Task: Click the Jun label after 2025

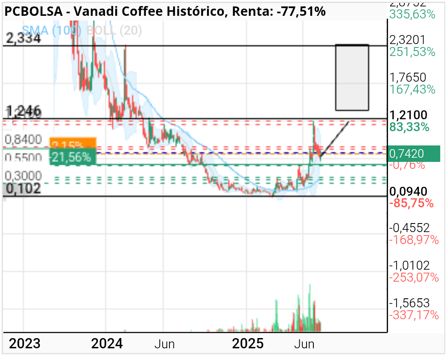Action: [x=304, y=344]
